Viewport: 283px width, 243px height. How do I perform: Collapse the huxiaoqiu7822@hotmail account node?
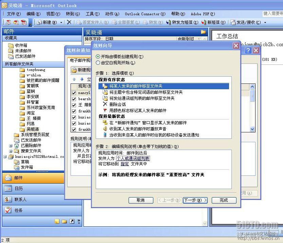5,157
